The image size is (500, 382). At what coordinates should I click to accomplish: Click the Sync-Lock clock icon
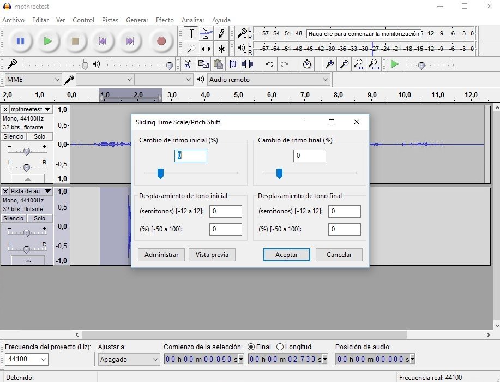tap(307, 64)
